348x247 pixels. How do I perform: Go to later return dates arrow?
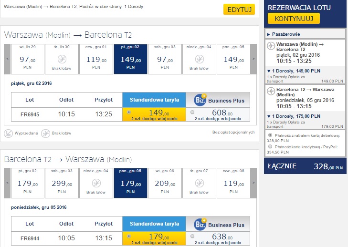[253, 183]
